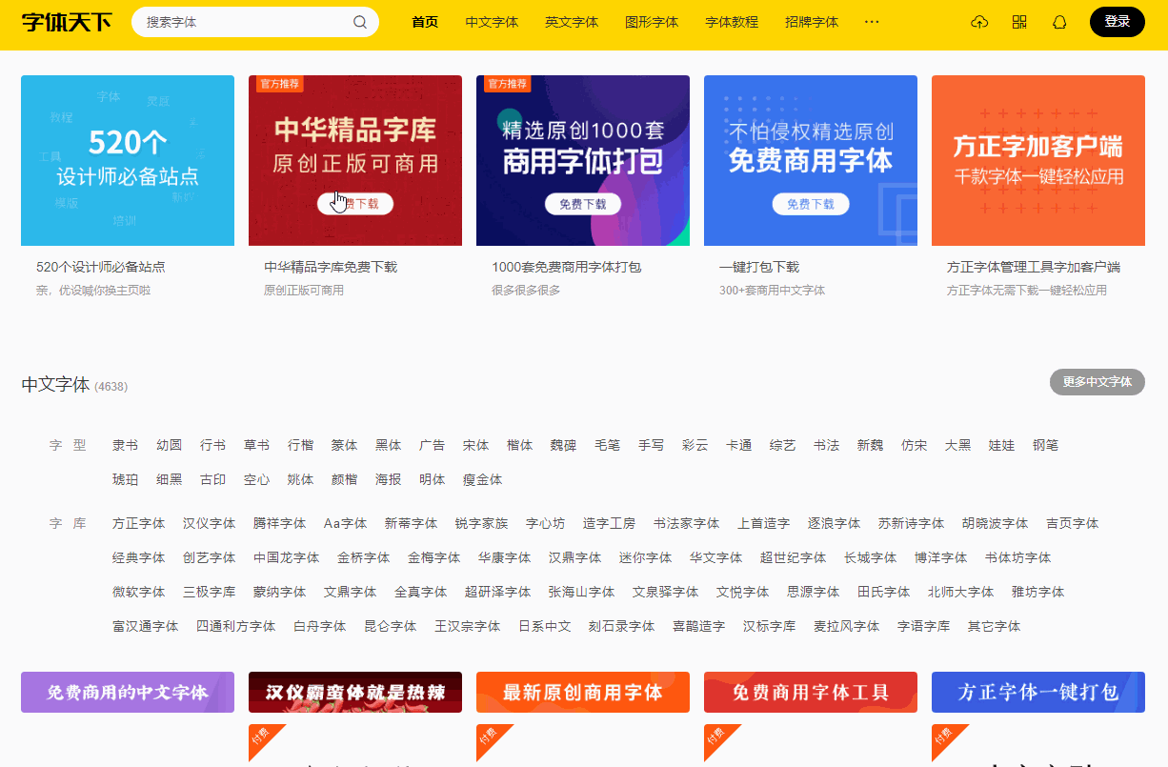Click the 字体天下 site logo
Image resolution: width=1168 pixels, height=767 pixels.
coord(67,22)
